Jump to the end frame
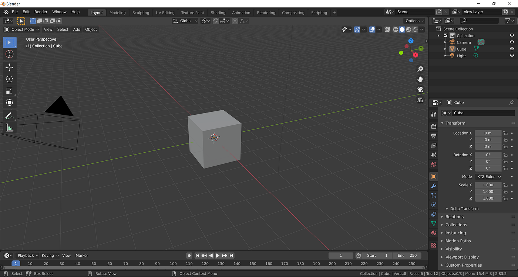This screenshot has height=277, width=518. [231, 255]
